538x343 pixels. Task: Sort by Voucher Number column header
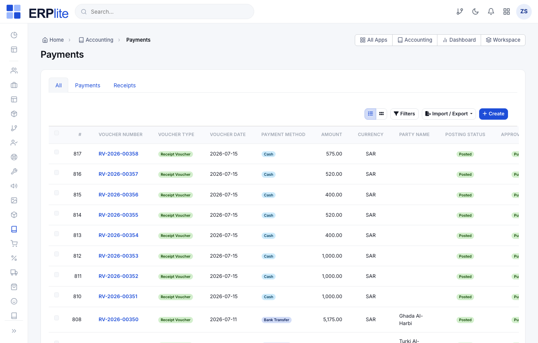(x=120, y=134)
